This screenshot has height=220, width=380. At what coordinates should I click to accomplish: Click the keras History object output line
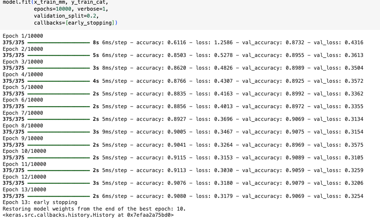click(x=88, y=215)
